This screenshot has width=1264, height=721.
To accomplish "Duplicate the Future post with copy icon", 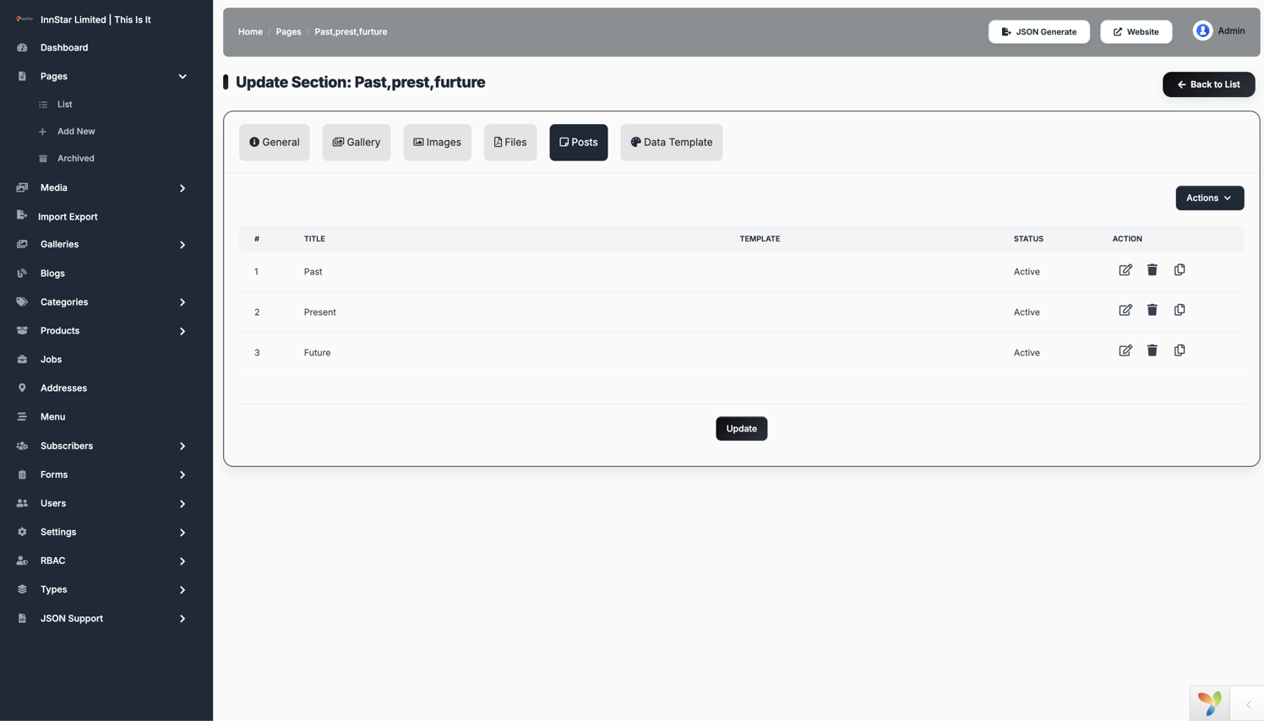I will point(1180,350).
